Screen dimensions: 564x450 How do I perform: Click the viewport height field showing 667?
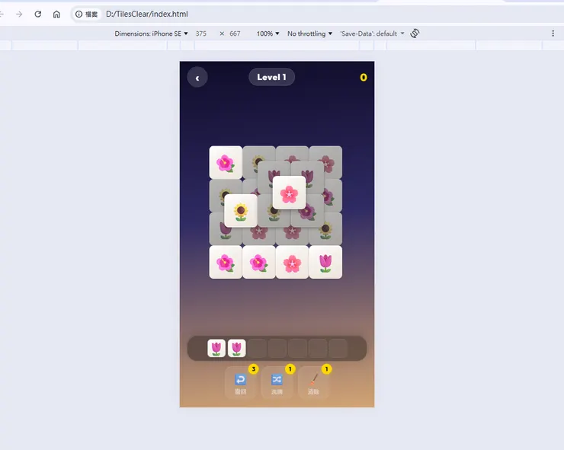pyautogui.click(x=235, y=34)
